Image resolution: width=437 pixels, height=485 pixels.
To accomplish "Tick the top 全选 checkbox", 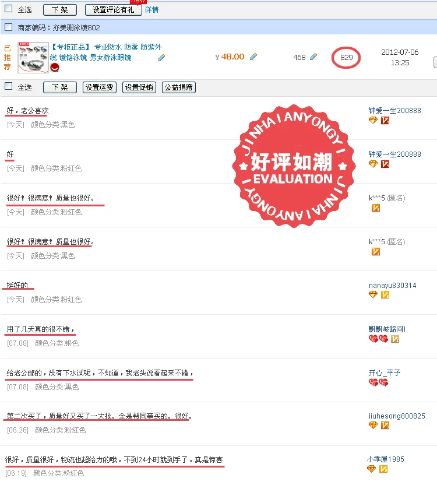I will pyautogui.click(x=9, y=8).
